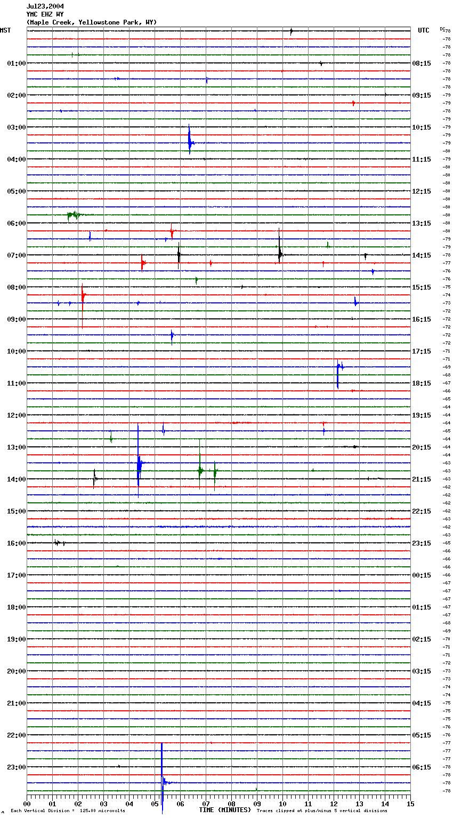Click the TIME (MINUTES) axis title
The height and width of the screenshot is (818, 453).
pos(225,810)
